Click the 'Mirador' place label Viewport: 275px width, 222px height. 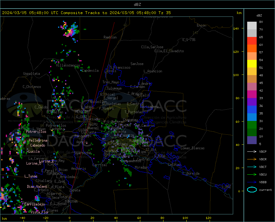tap(141, 167)
